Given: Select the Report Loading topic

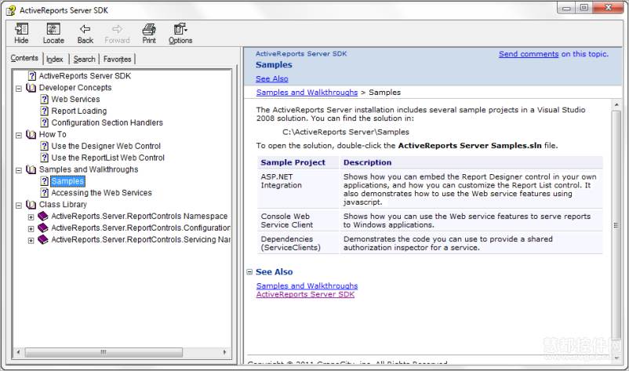Looking at the screenshot, I should 79,111.
